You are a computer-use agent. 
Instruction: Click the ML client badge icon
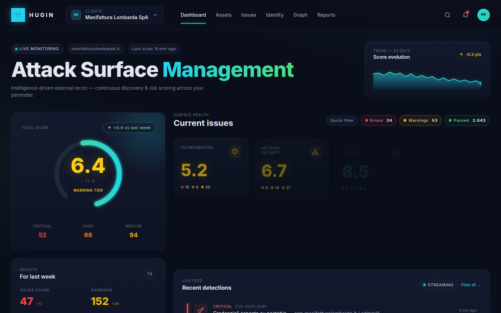76,15
